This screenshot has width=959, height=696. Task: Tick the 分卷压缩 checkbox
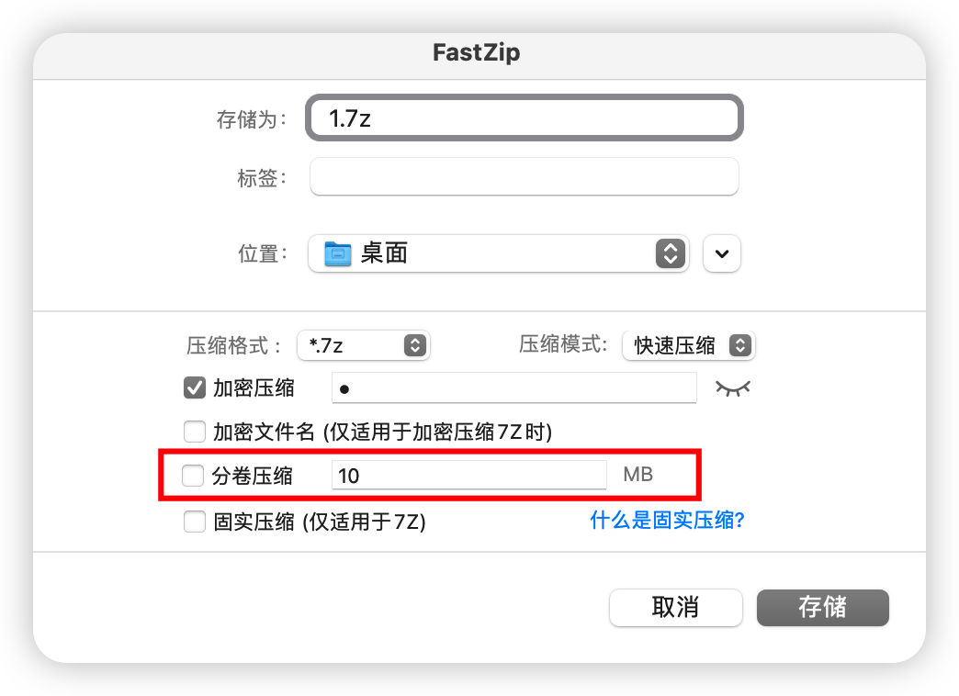[193, 476]
